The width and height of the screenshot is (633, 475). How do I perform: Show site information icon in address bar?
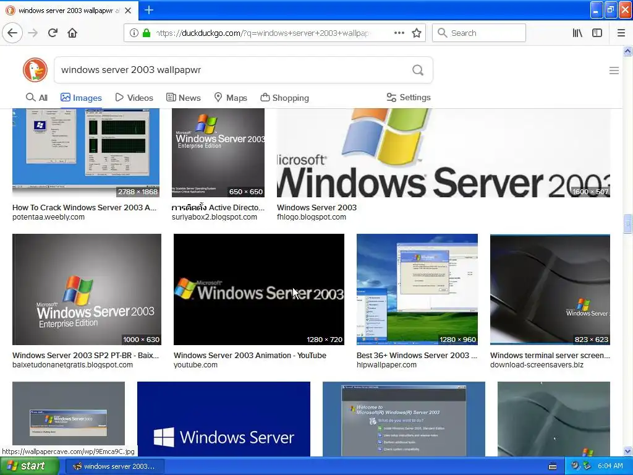click(134, 33)
